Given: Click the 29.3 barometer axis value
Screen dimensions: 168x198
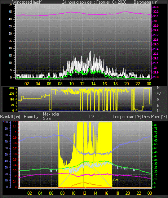Looking at the screenshot, I should pyautogui.click(x=156, y=54).
